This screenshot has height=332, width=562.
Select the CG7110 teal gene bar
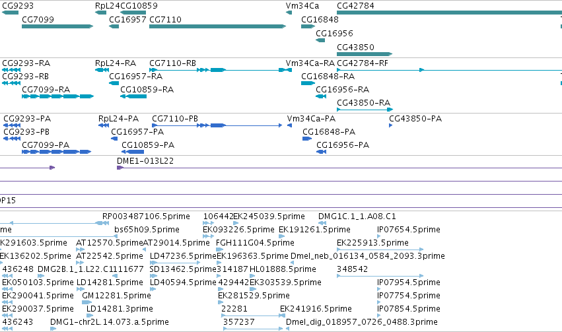(x=217, y=26)
